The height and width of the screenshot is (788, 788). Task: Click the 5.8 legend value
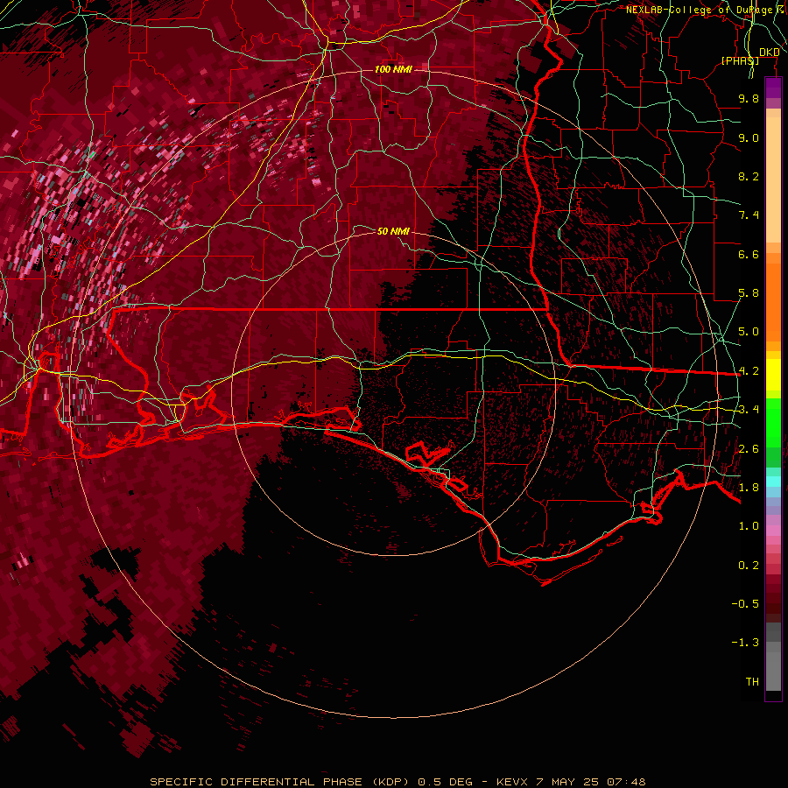click(x=749, y=293)
